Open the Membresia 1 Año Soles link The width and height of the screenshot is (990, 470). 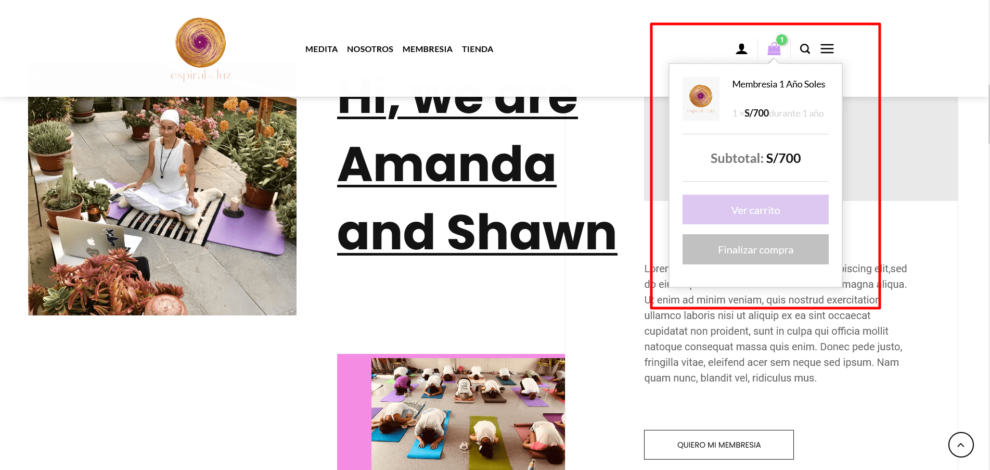coord(778,84)
